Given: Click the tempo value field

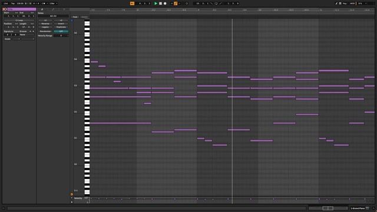Looking at the screenshot, I should [21, 4].
